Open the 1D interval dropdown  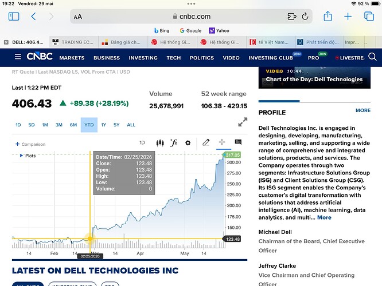click(142, 142)
